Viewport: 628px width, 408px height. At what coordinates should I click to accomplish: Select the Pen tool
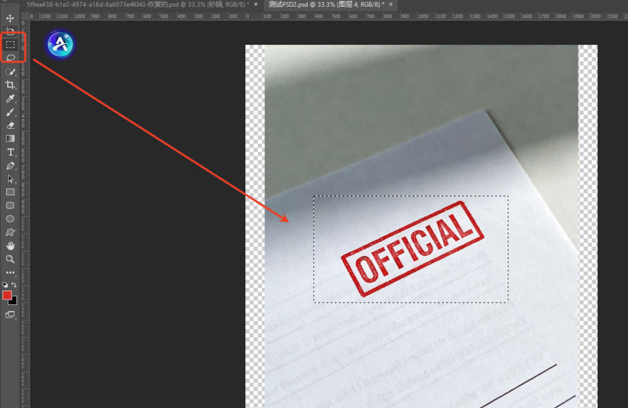(10, 165)
